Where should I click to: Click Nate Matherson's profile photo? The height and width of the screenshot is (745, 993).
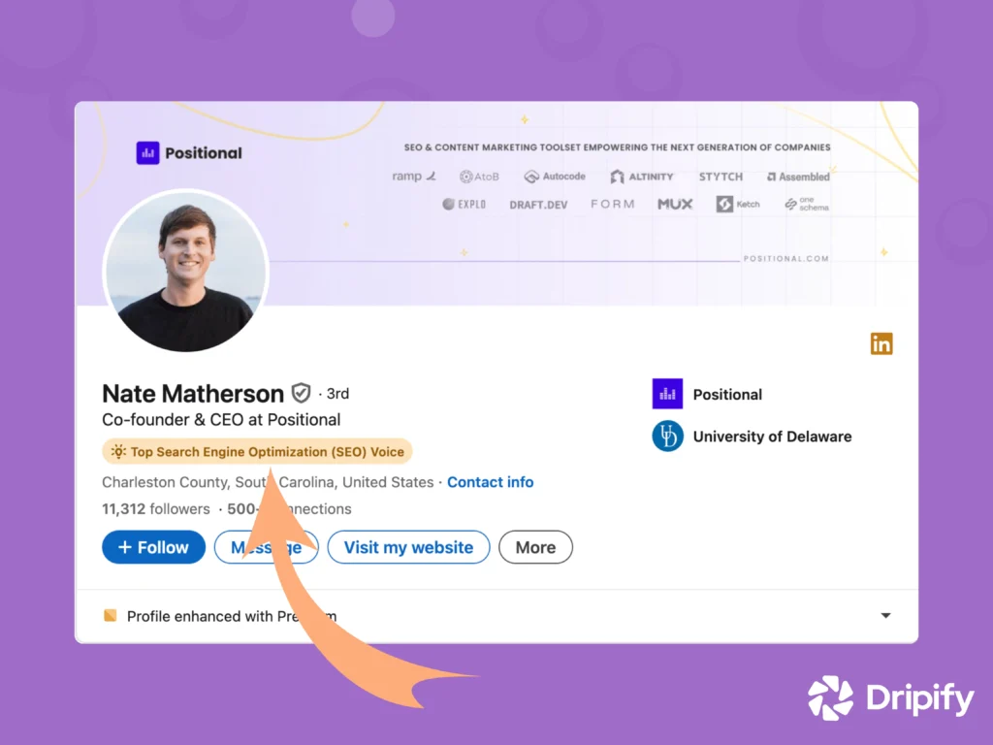[x=185, y=271]
